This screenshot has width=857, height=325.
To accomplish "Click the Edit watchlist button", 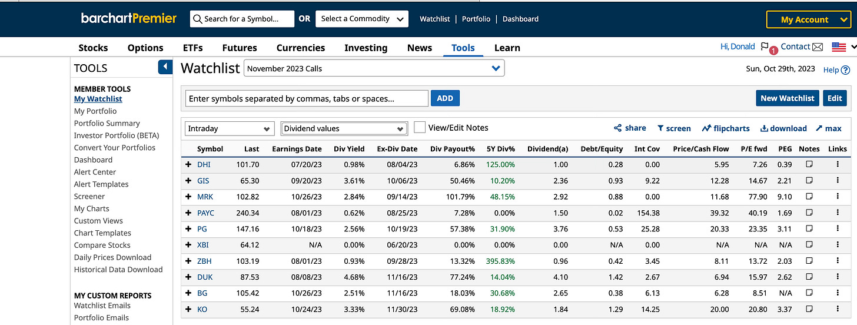I will tap(835, 98).
